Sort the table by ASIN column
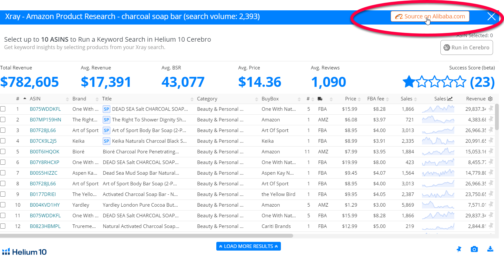 pyautogui.click(x=35, y=99)
